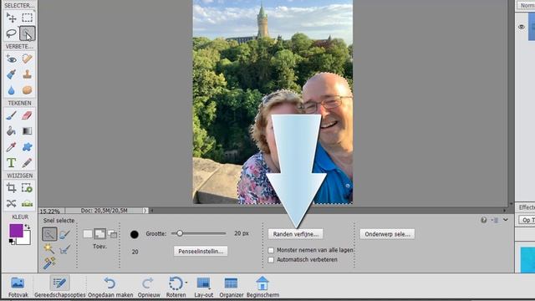Image resolution: width=535 pixels, height=301 pixels.
Task: Open the white background color swatch
Action: click(x=25, y=239)
